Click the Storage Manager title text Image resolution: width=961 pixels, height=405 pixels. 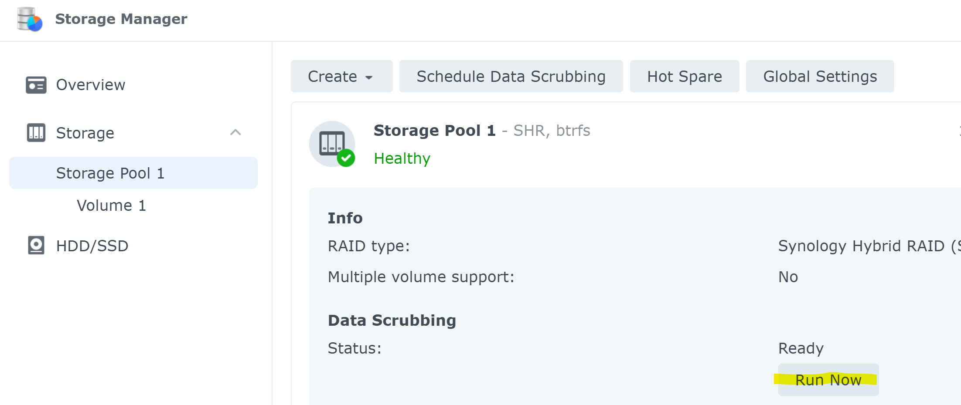(x=121, y=19)
